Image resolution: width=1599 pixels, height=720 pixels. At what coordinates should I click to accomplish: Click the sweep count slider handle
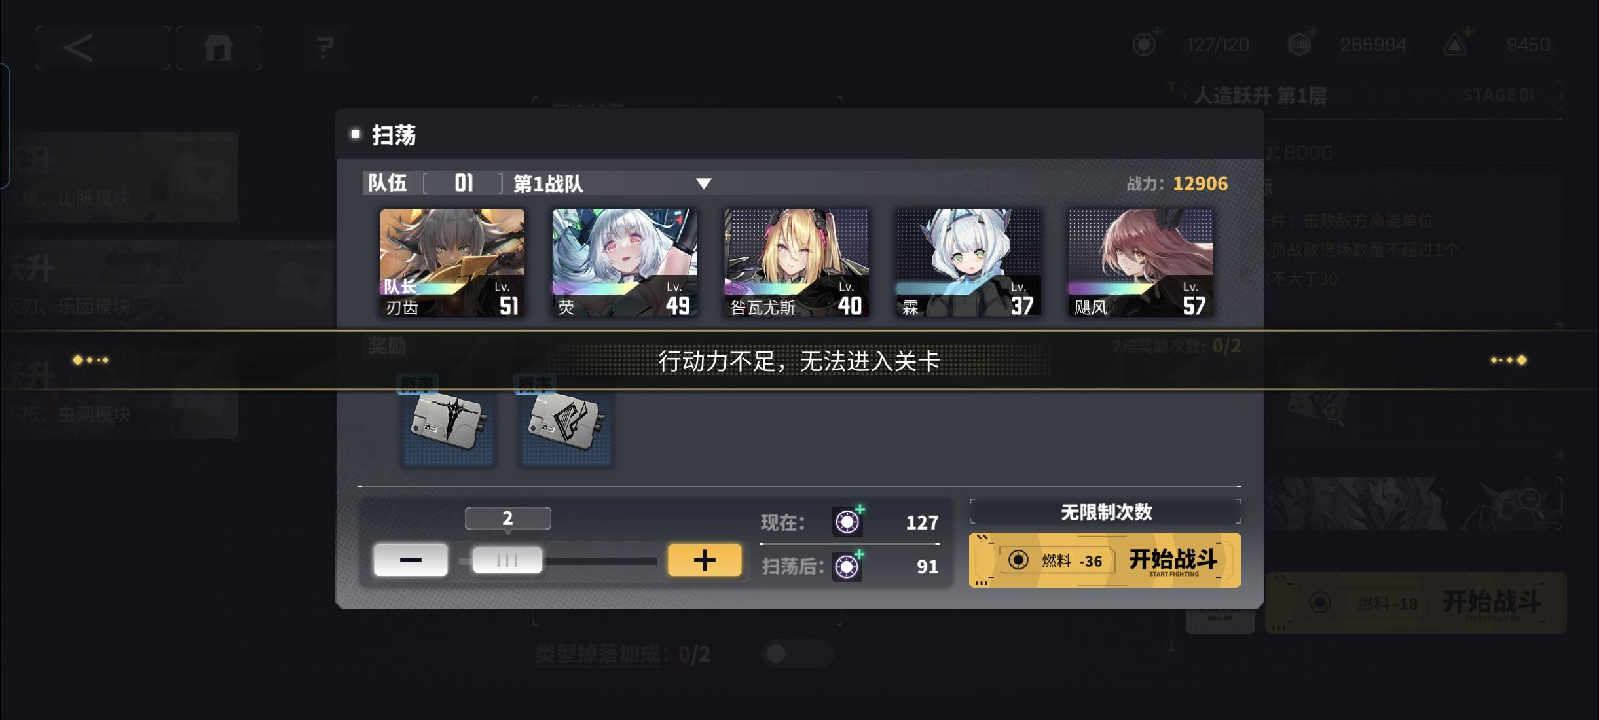507,560
